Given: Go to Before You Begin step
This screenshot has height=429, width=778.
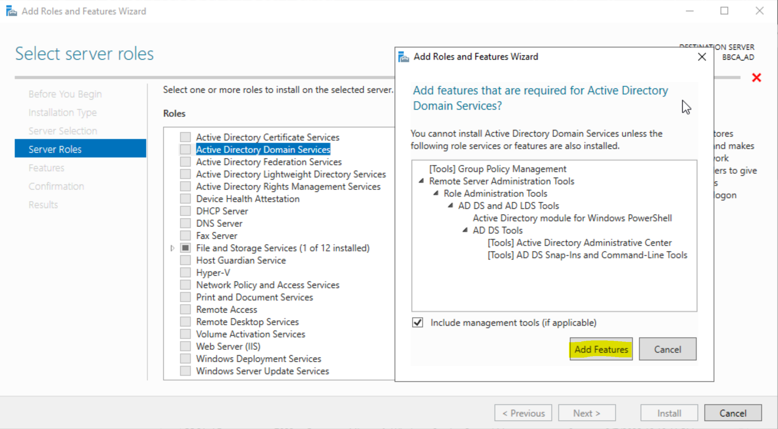Looking at the screenshot, I should point(65,94).
